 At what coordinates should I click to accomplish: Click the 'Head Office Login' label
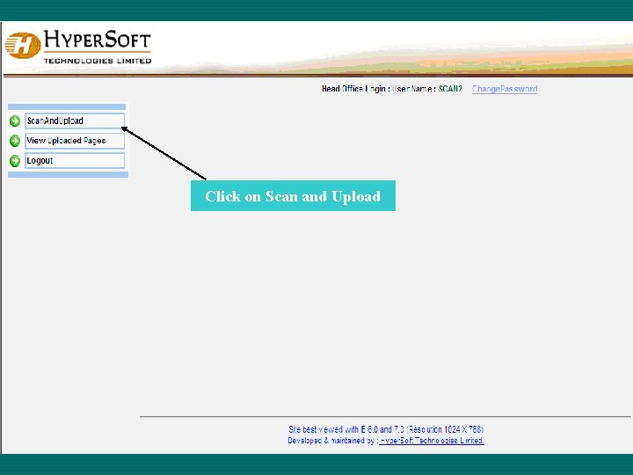tap(353, 89)
